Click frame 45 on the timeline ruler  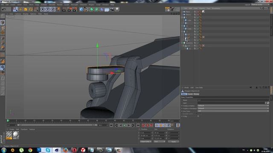tap(88, 121)
